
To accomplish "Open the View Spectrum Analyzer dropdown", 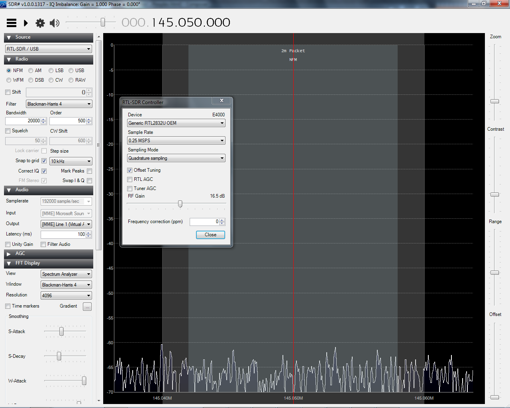I will (66, 274).
